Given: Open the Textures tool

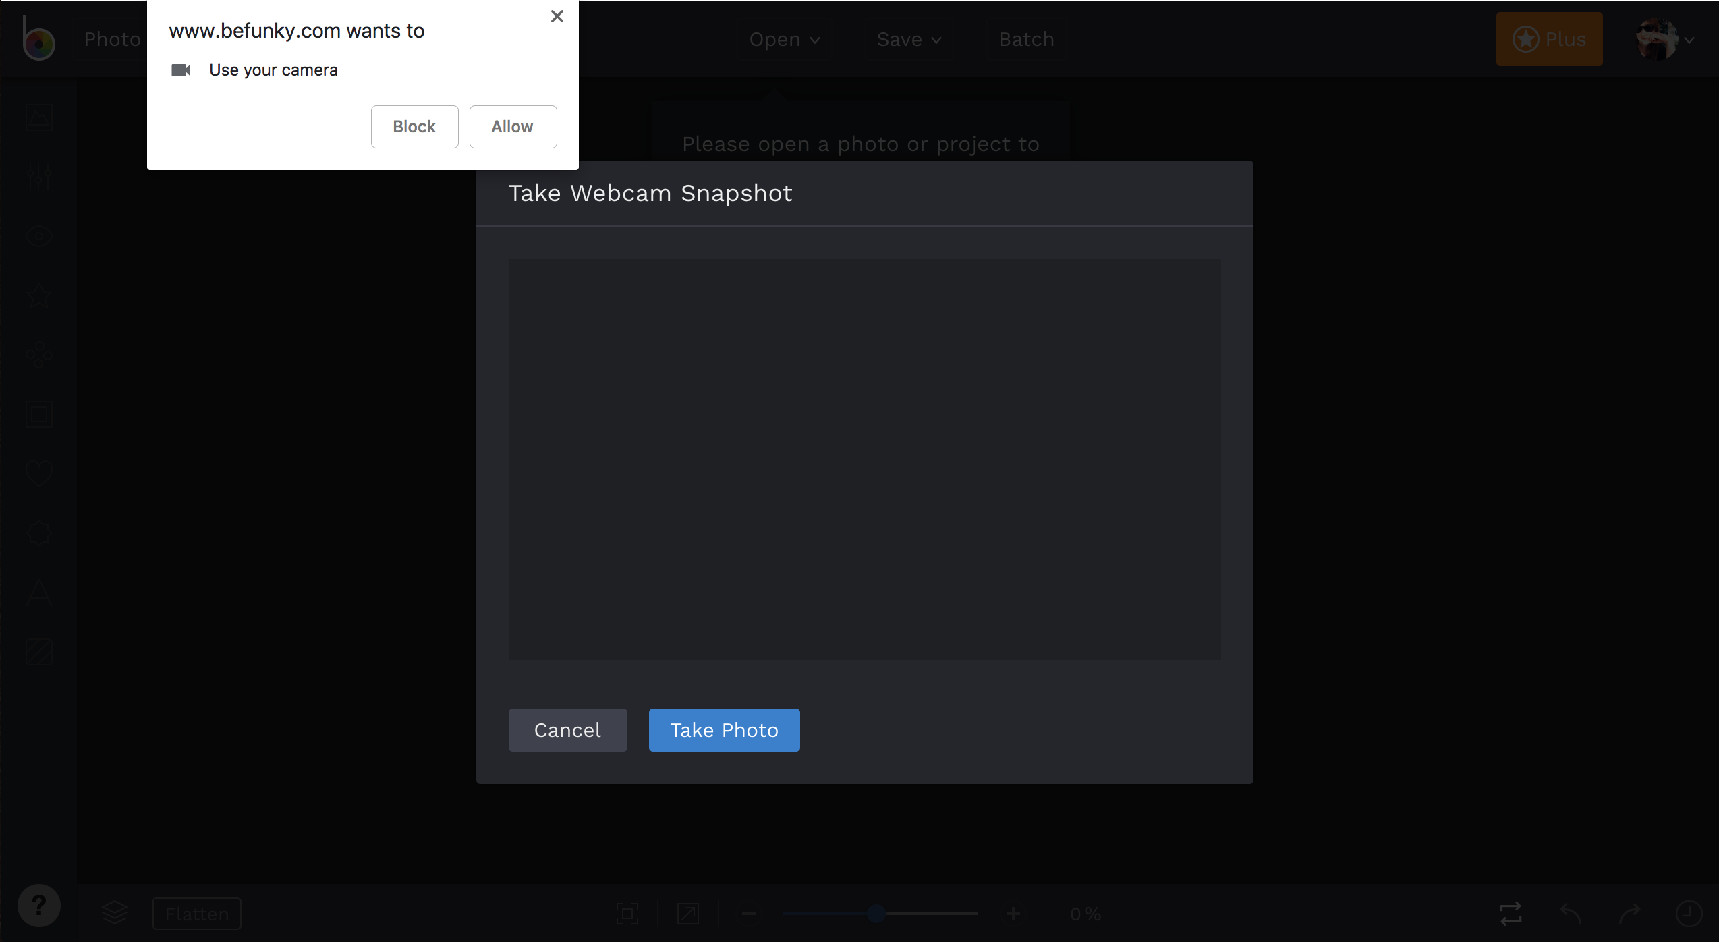Looking at the screenshot, I should [39, 652].
